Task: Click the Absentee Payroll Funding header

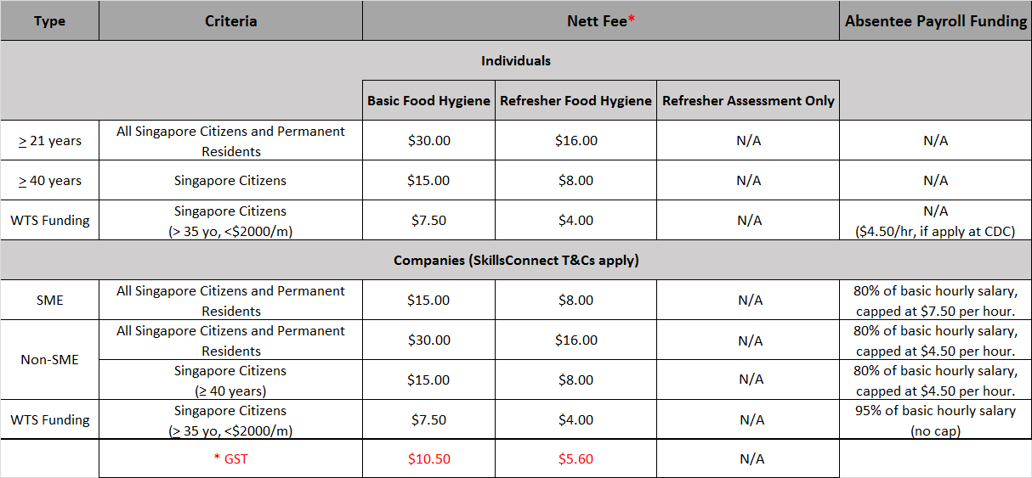Action: pyautogui.click(x=935, y=21)
